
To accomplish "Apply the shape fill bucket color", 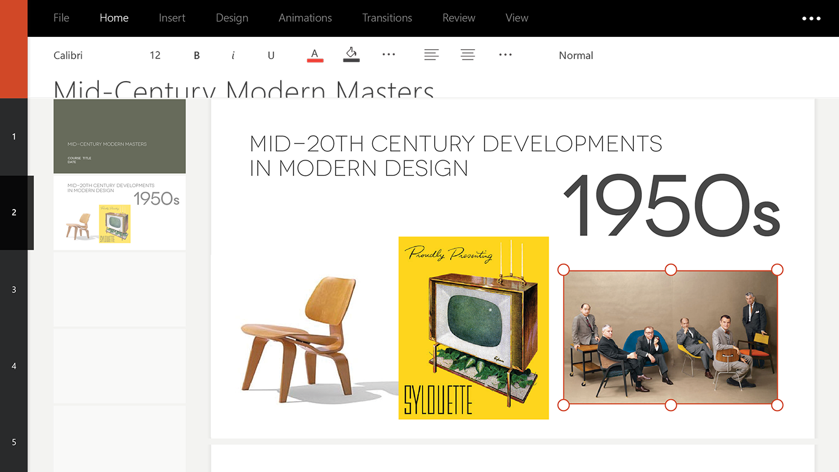I will [351, 54].
